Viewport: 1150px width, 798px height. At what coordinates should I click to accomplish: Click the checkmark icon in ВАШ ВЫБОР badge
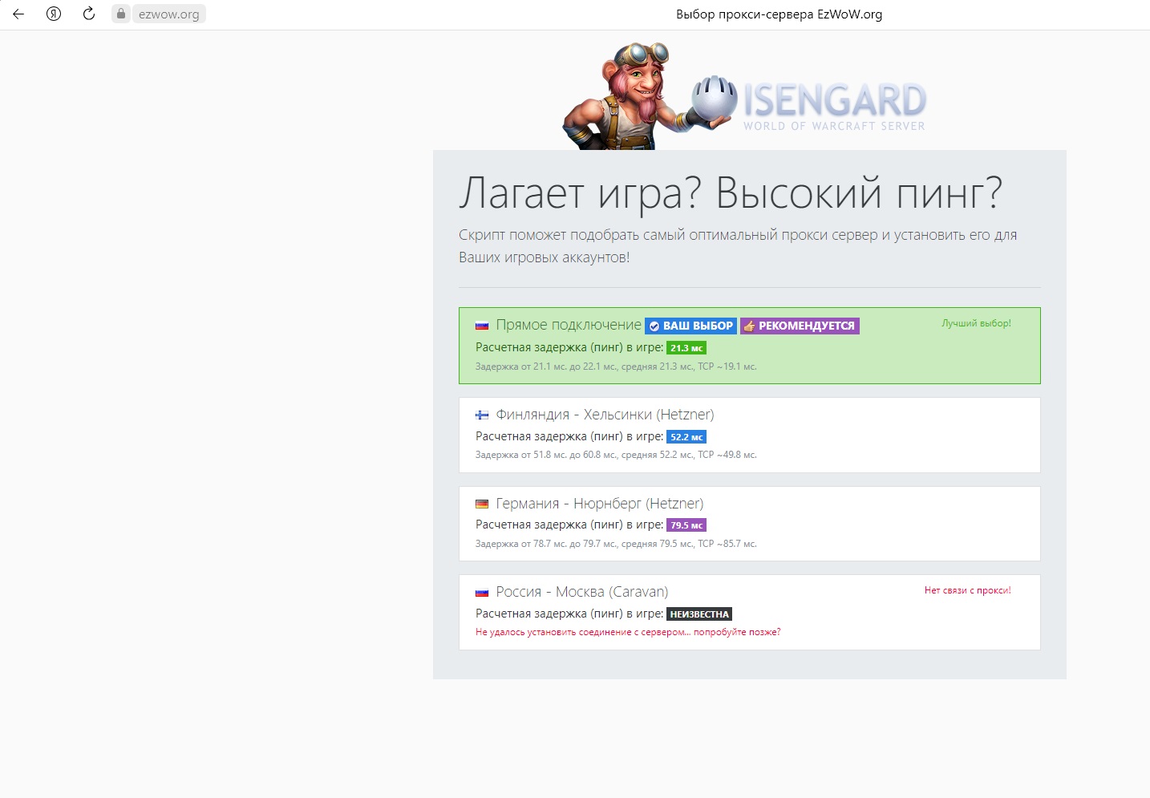click(x=654, y=326)
